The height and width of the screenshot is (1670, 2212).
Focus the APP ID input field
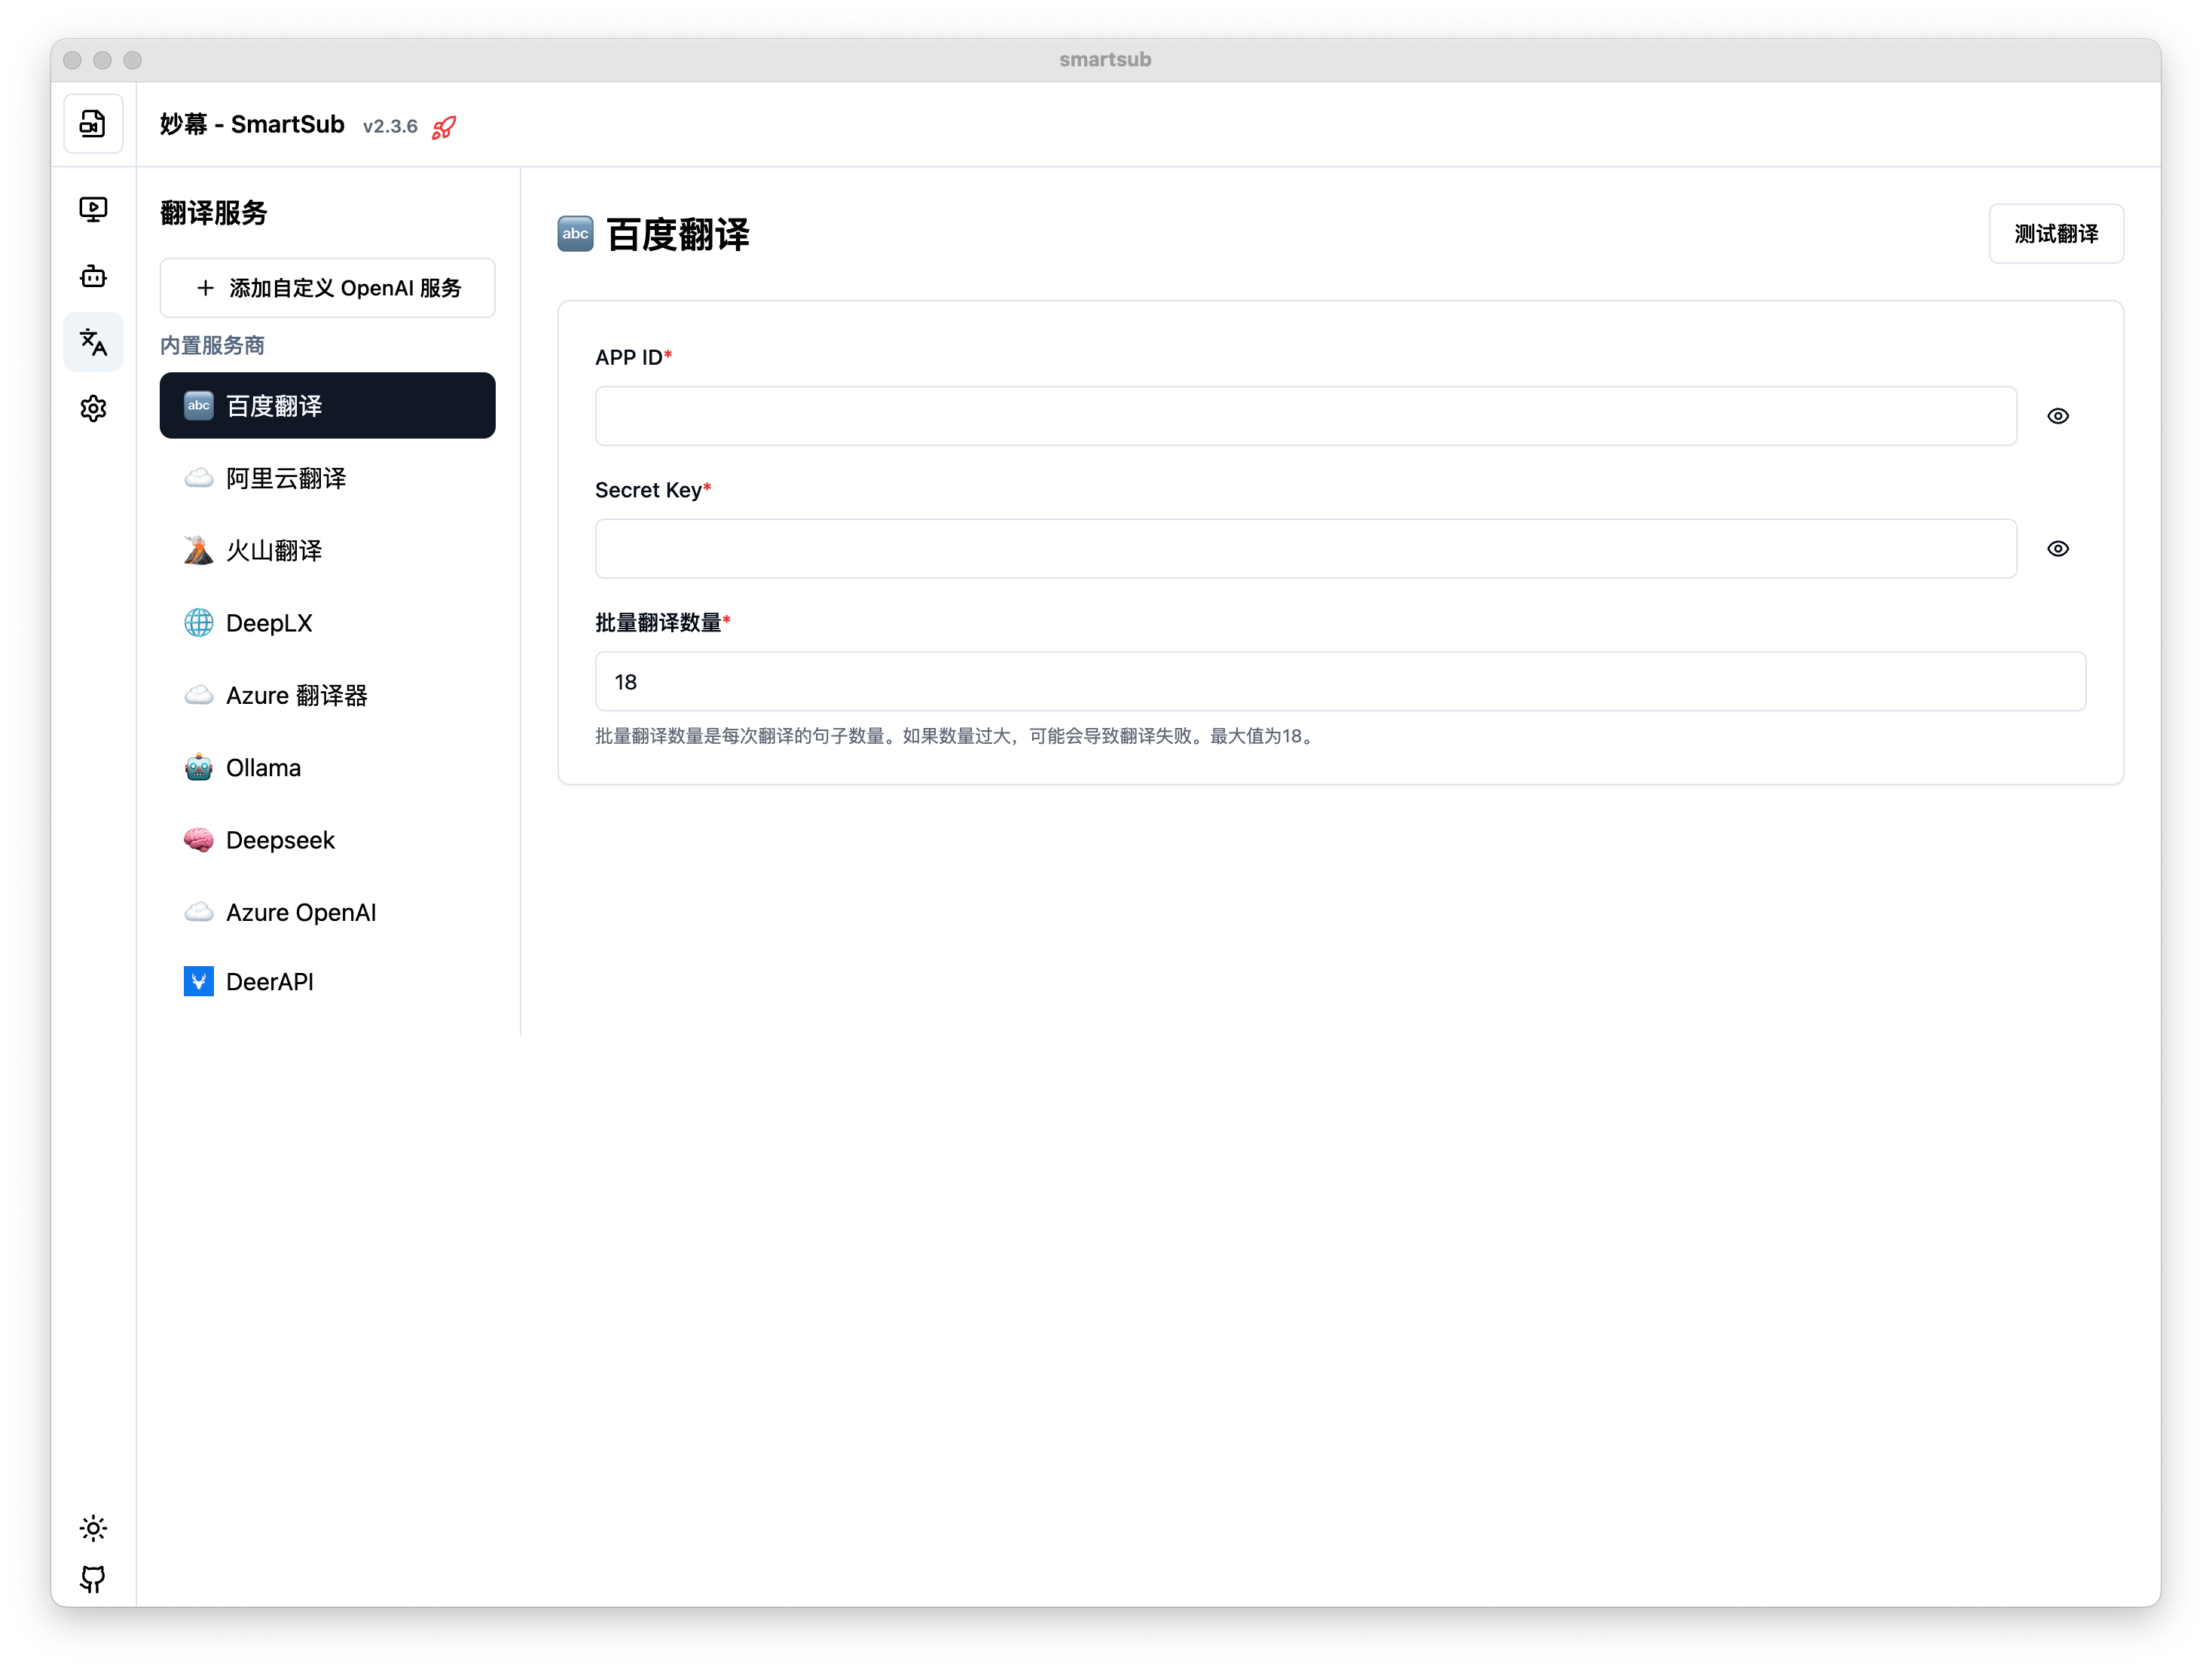tap(1305, 416)
